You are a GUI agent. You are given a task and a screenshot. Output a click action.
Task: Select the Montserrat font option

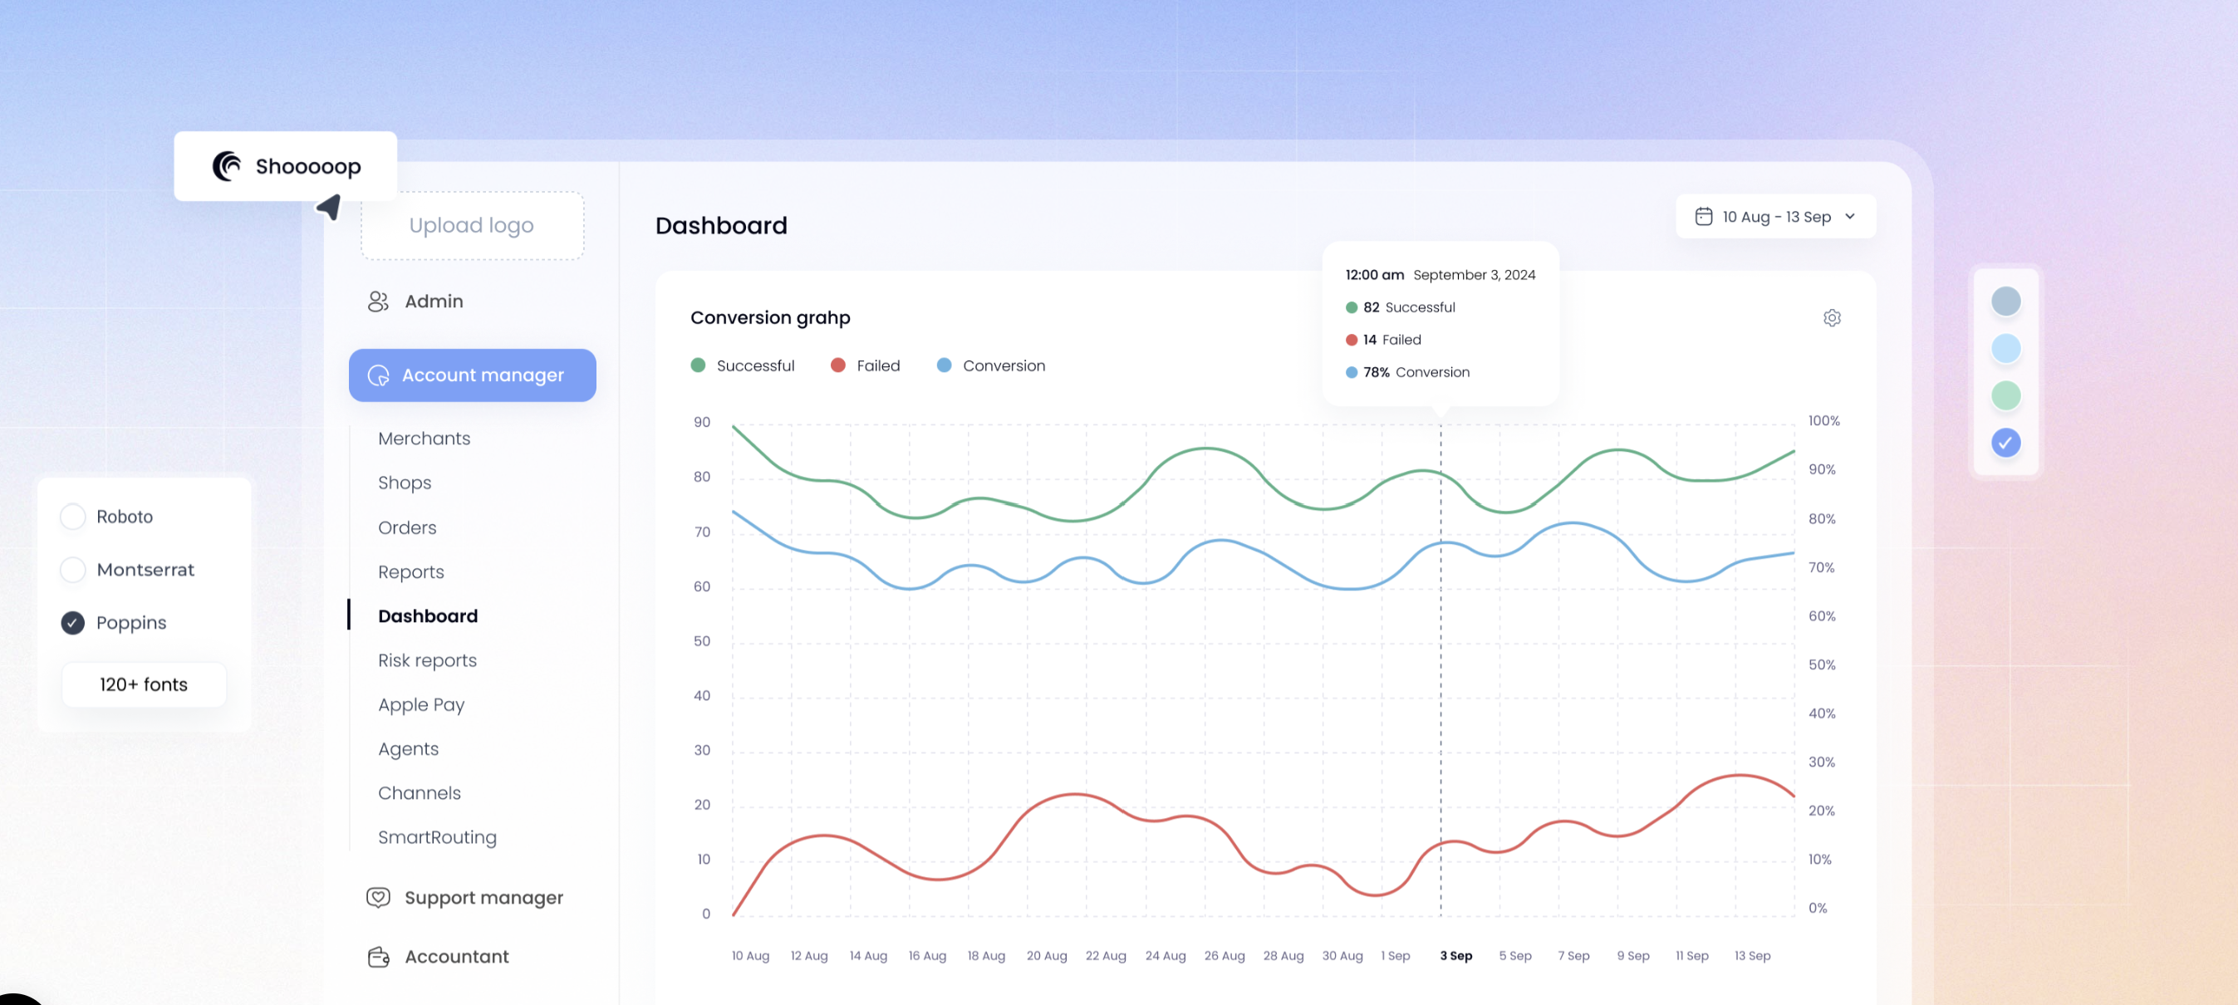pos(73,570)
